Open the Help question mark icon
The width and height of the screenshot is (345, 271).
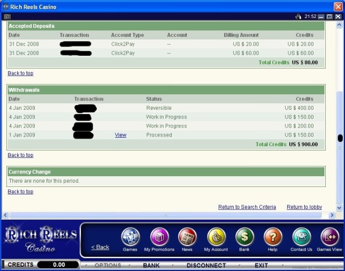(x=273, y=237)
